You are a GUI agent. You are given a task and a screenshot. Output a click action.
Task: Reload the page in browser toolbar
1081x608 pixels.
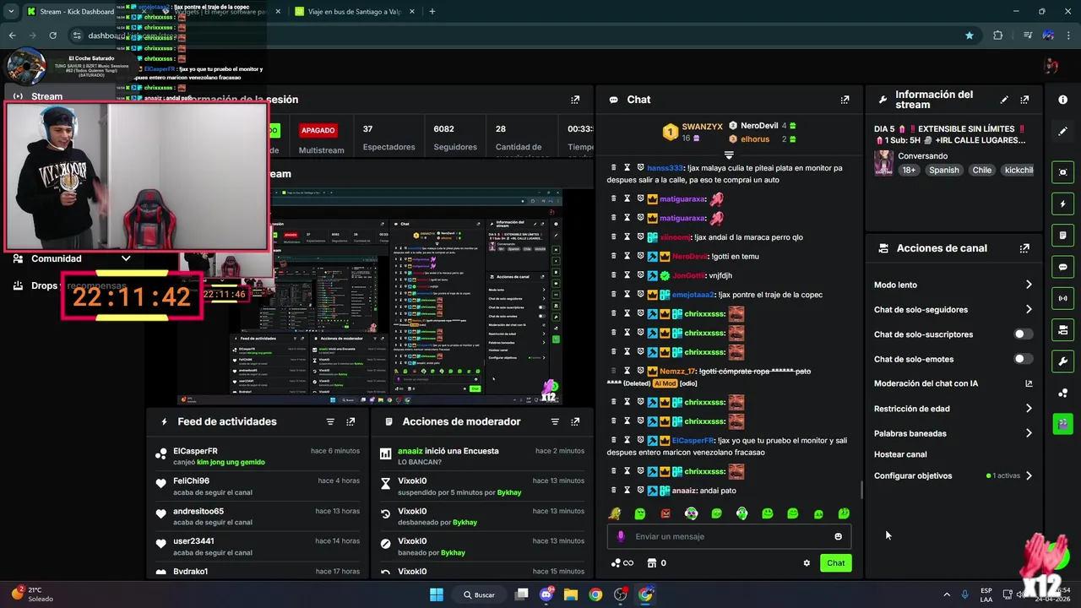click(52, 35)
